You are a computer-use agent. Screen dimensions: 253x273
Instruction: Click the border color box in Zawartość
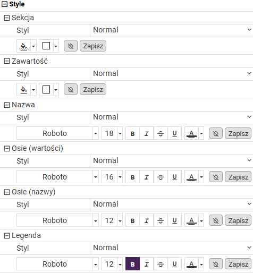46,90
